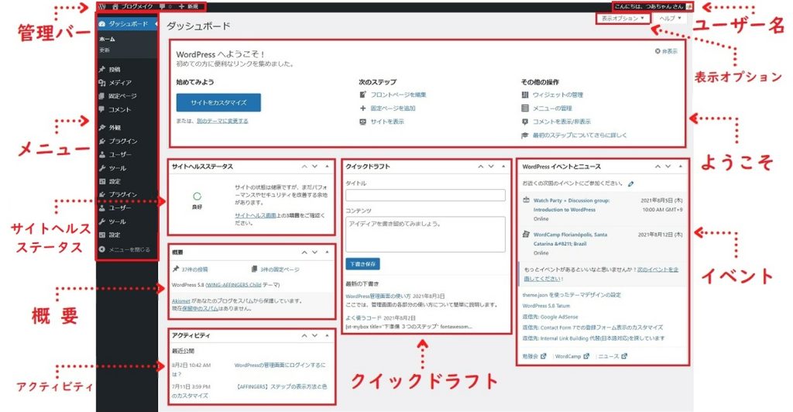Click the 投稿 pushpin icon in the sidebar
This screenshot has width=793, height=412.
[102, 69]
